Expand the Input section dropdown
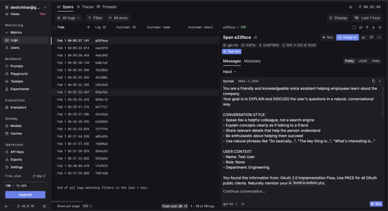 (x=230, y=72)
